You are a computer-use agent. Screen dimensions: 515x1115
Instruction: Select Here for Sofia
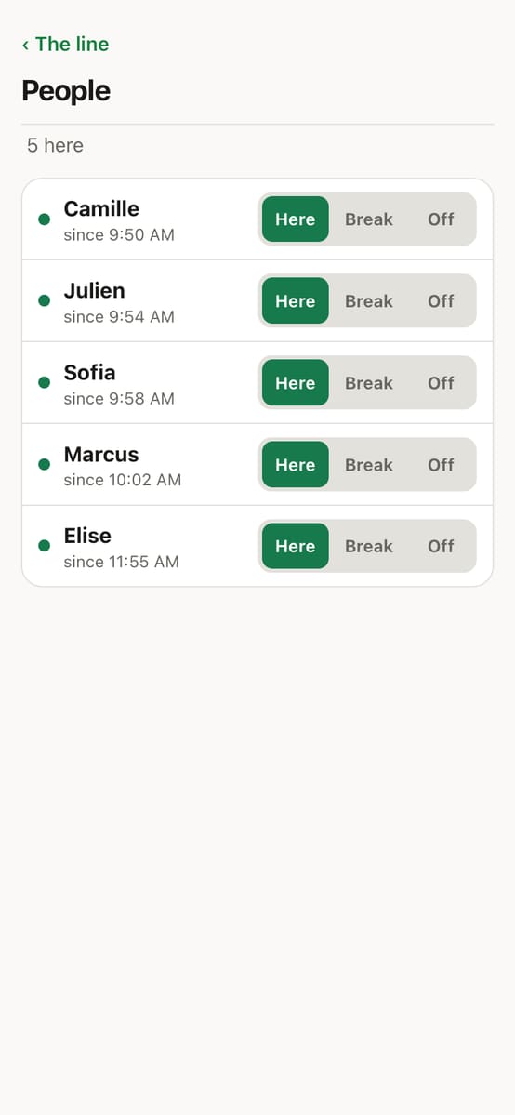(x=296, y=382)
